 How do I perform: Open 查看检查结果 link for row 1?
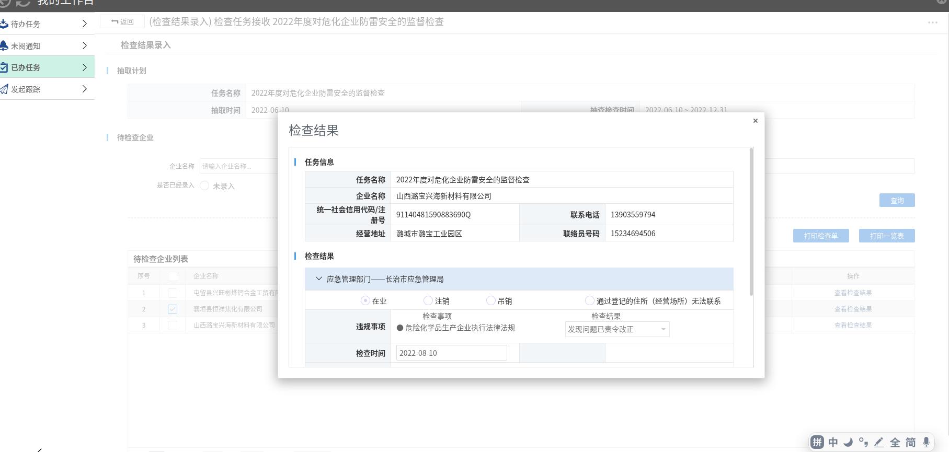(x=853, y=293)
